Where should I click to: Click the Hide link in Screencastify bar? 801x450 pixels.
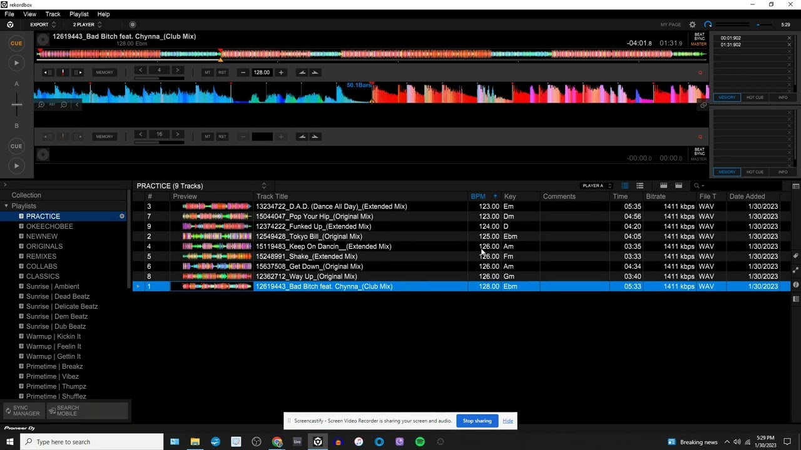[x=508, y=421]
